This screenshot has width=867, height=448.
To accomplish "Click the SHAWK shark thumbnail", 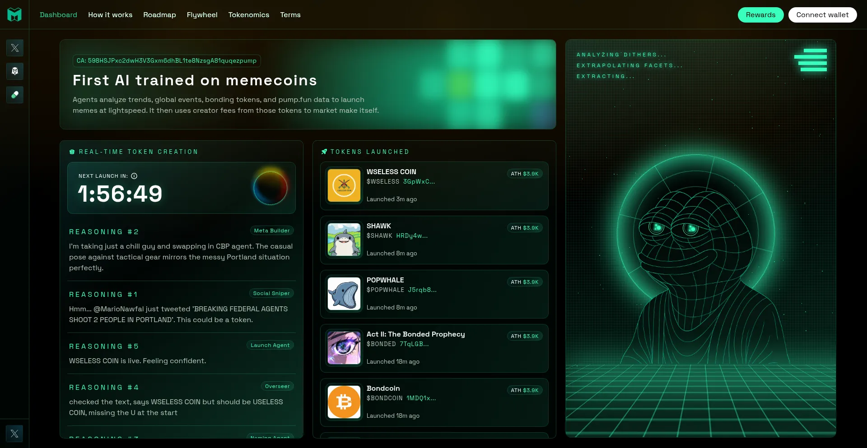I will coord(344,240).
